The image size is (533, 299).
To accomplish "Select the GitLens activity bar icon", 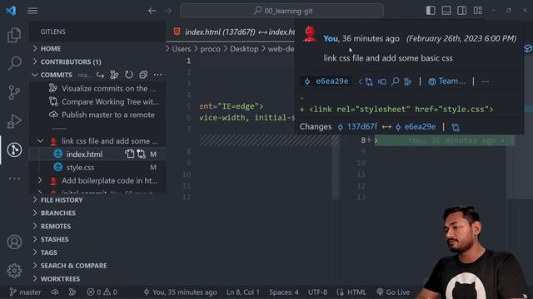I will click(14, 149).
